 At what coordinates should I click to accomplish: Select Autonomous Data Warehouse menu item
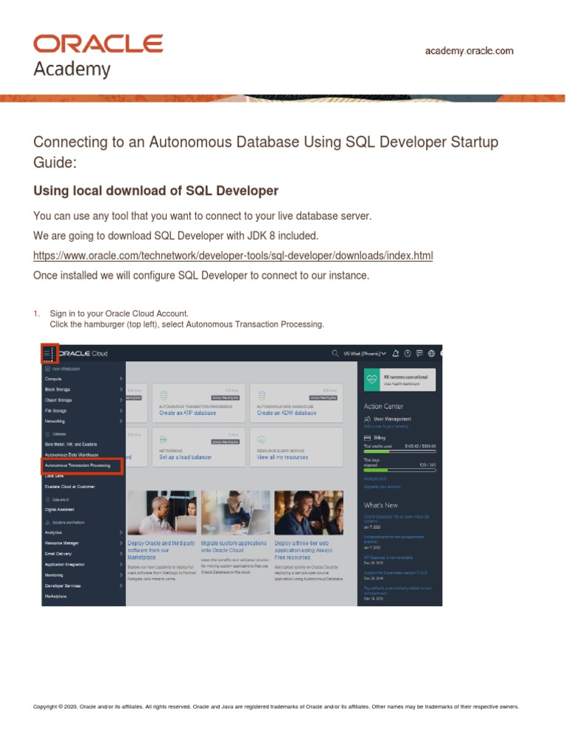[x=71, y=455]
